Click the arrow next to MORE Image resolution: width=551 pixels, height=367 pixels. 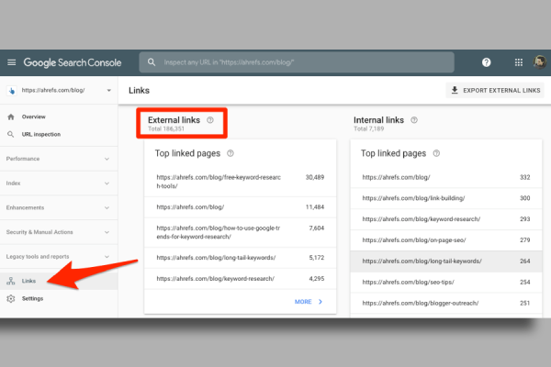click(x=320, y=302)
